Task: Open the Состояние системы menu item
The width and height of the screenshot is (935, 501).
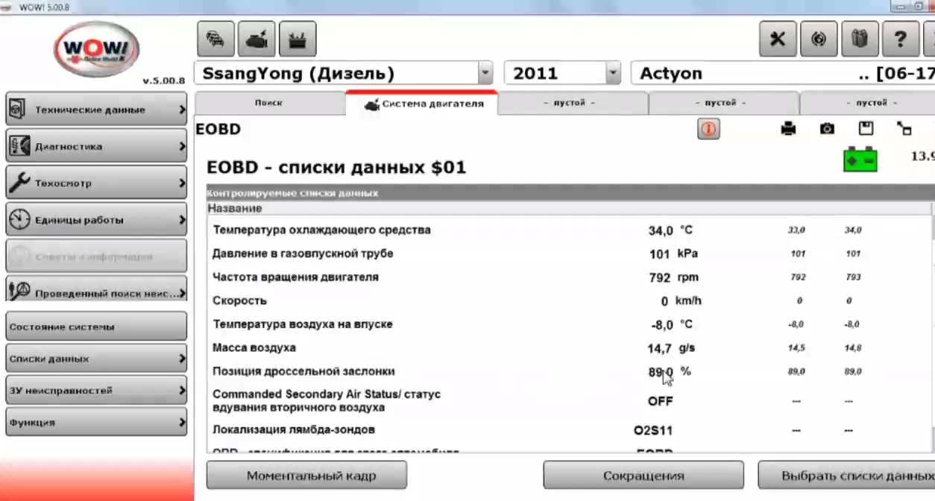Action: [x=96, y=327]
